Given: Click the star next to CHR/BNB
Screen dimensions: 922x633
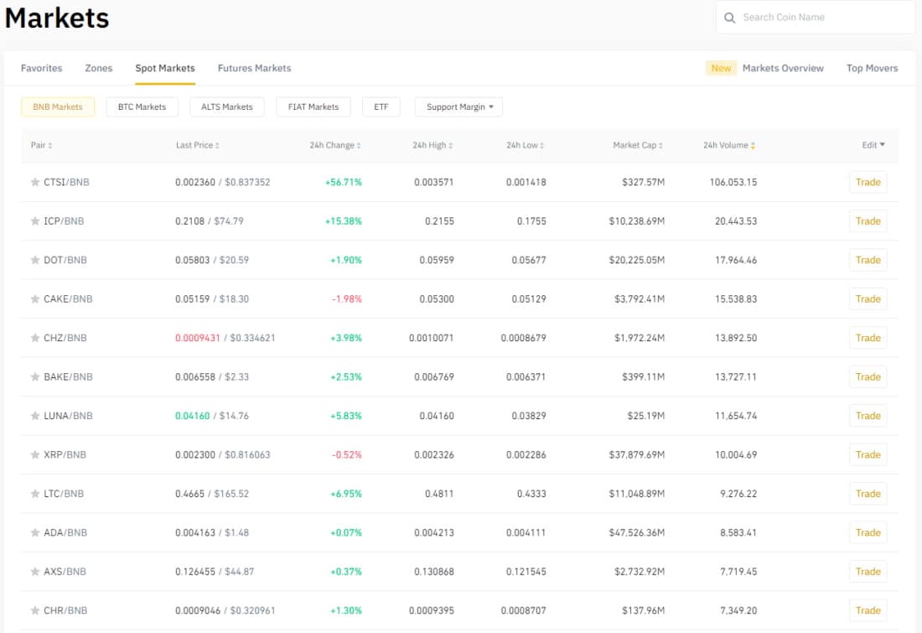Looking at the screenshot, I should point(35,610).
